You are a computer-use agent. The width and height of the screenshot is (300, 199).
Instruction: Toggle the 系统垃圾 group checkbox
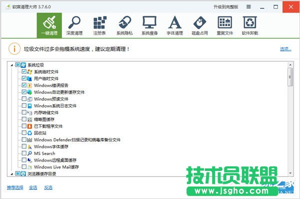tap(17, 65)
